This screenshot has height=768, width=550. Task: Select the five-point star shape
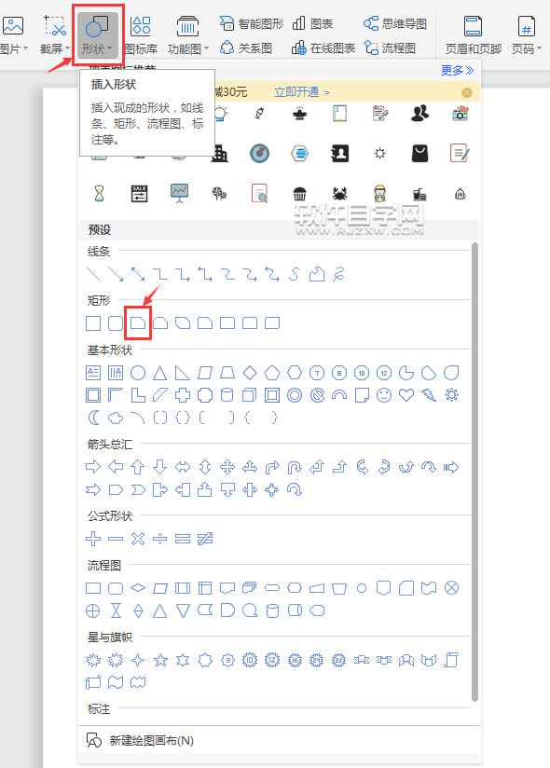[x=160, y=660]
